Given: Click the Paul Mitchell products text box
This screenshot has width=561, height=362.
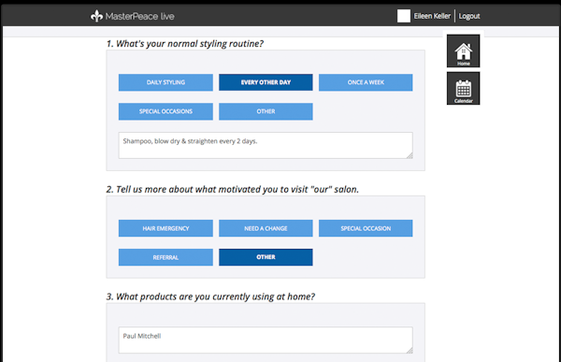Looking at the screenshot, I should [266, 340].
